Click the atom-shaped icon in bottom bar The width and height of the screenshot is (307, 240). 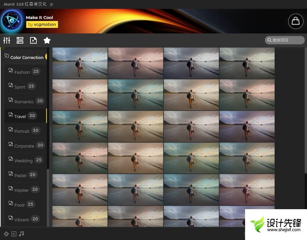[x=6, y=234]
